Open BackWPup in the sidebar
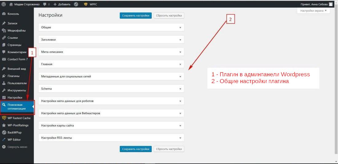Screen dimensions: 338x164 (x=14, y=132)
